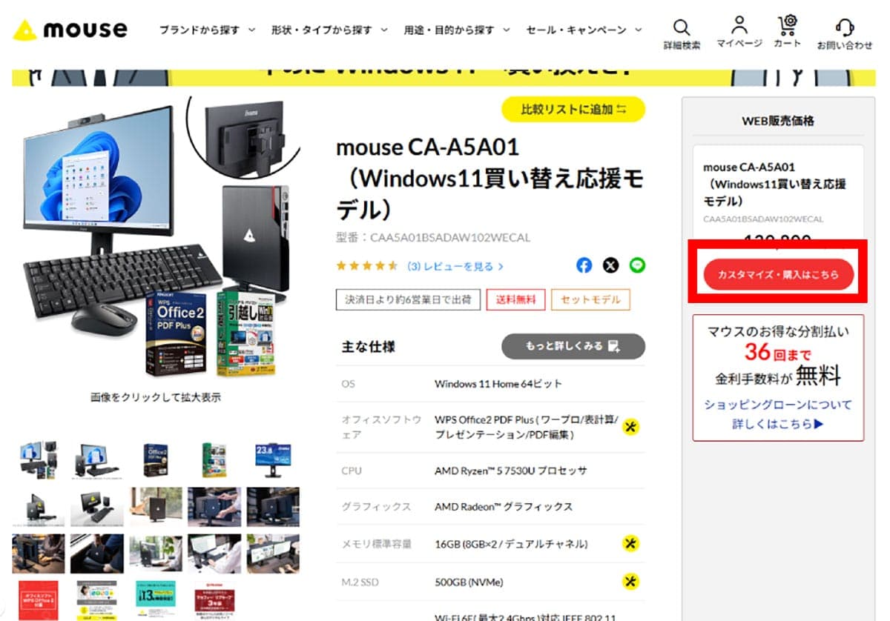
Task: Click the customize asterisk icon beside メモリ標準容量
Action: (x=631, y=545)
